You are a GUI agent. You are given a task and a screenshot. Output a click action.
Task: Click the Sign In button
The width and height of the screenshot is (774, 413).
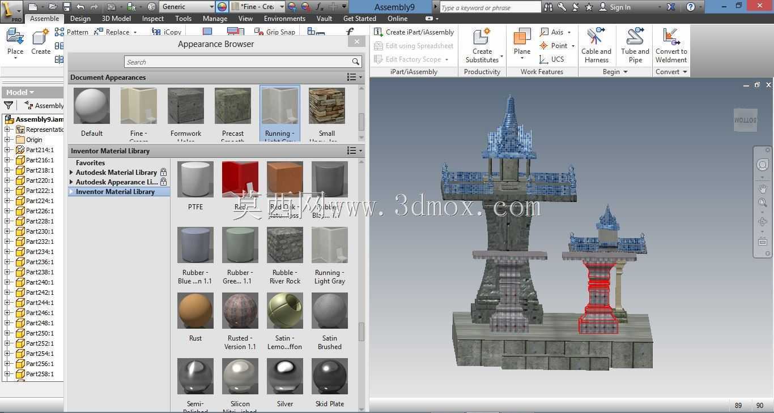click(x=615, y=7)
